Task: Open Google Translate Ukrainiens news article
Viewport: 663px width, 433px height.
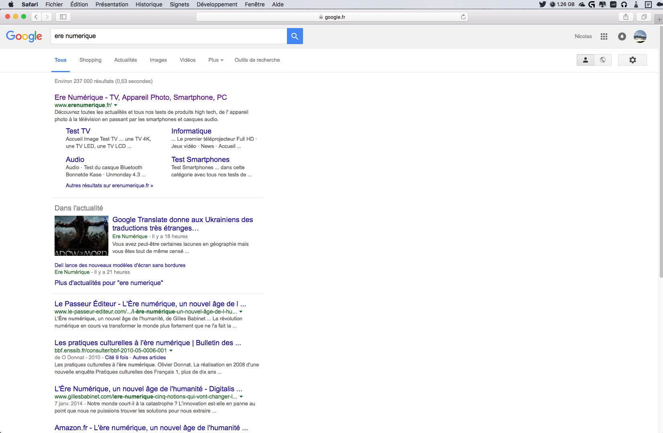Action: click(x=183, y=224)
